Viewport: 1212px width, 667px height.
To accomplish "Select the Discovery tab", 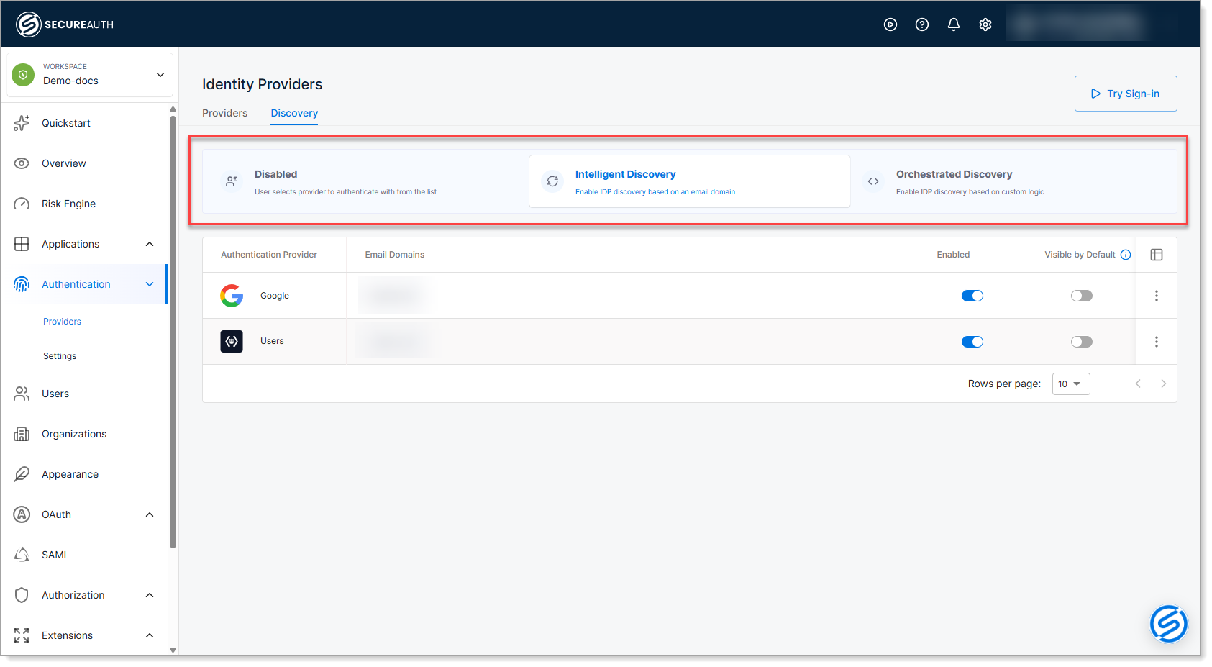I will pos(294,113).
